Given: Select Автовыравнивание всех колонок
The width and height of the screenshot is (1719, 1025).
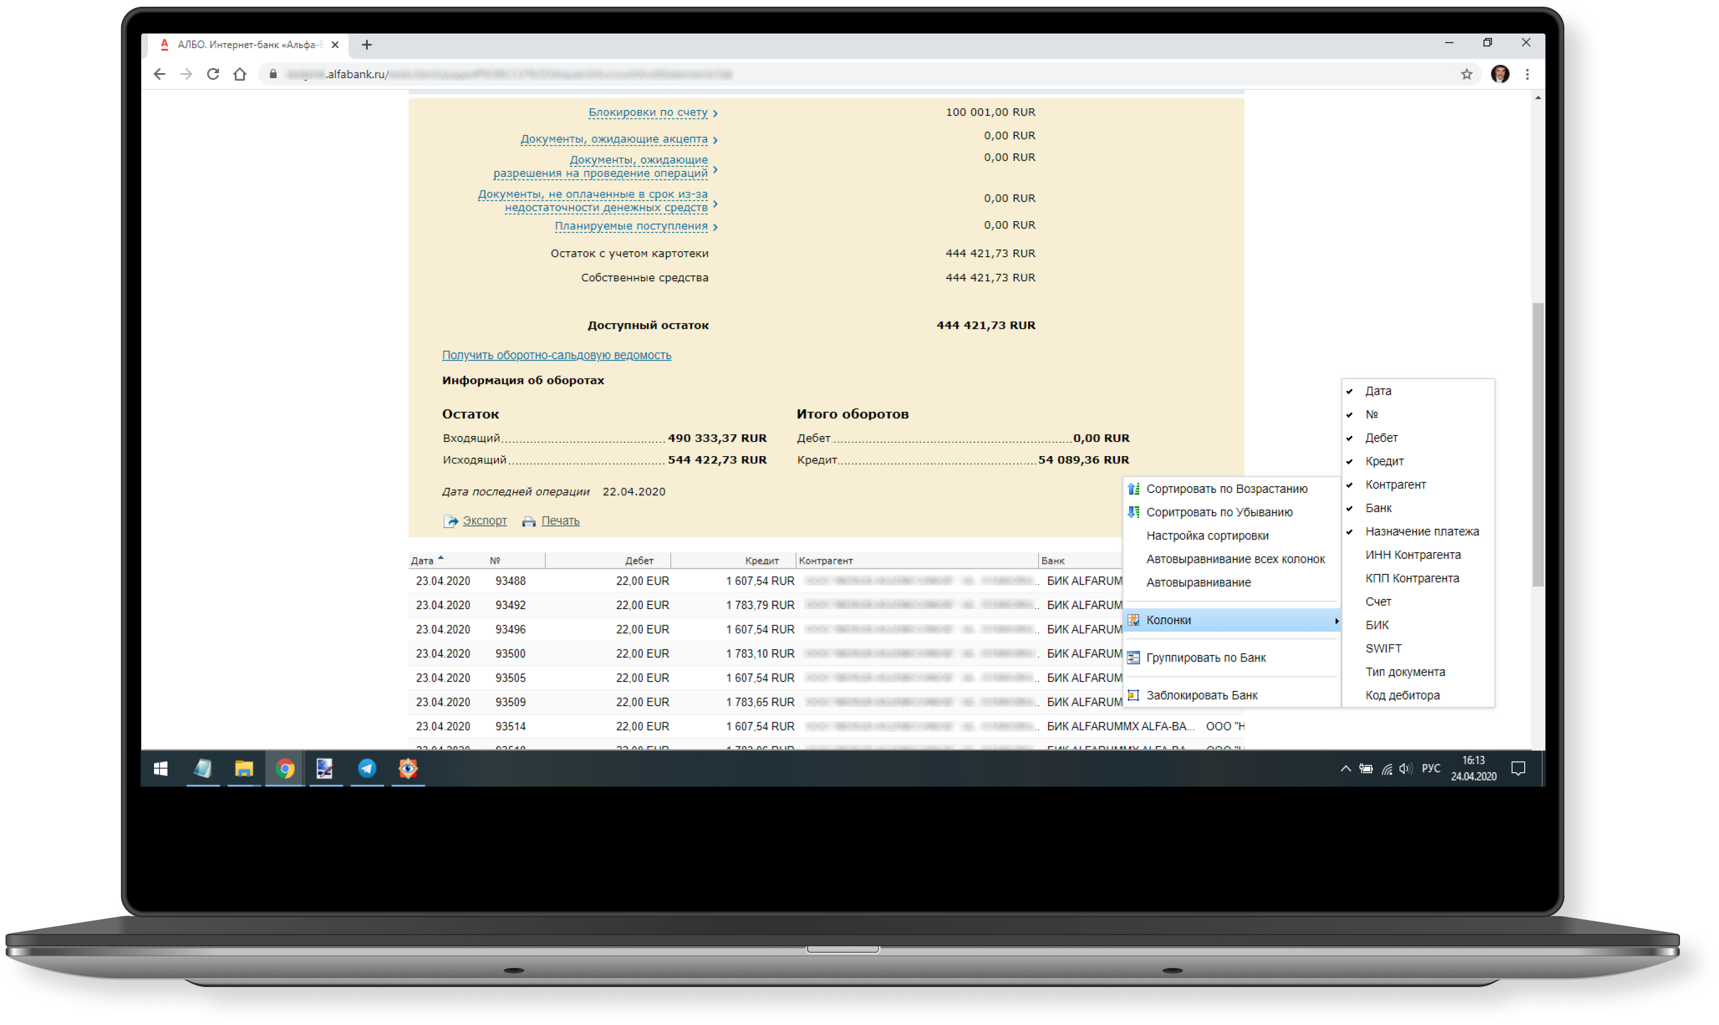Looking at the screenshot, I should 1232,560.
